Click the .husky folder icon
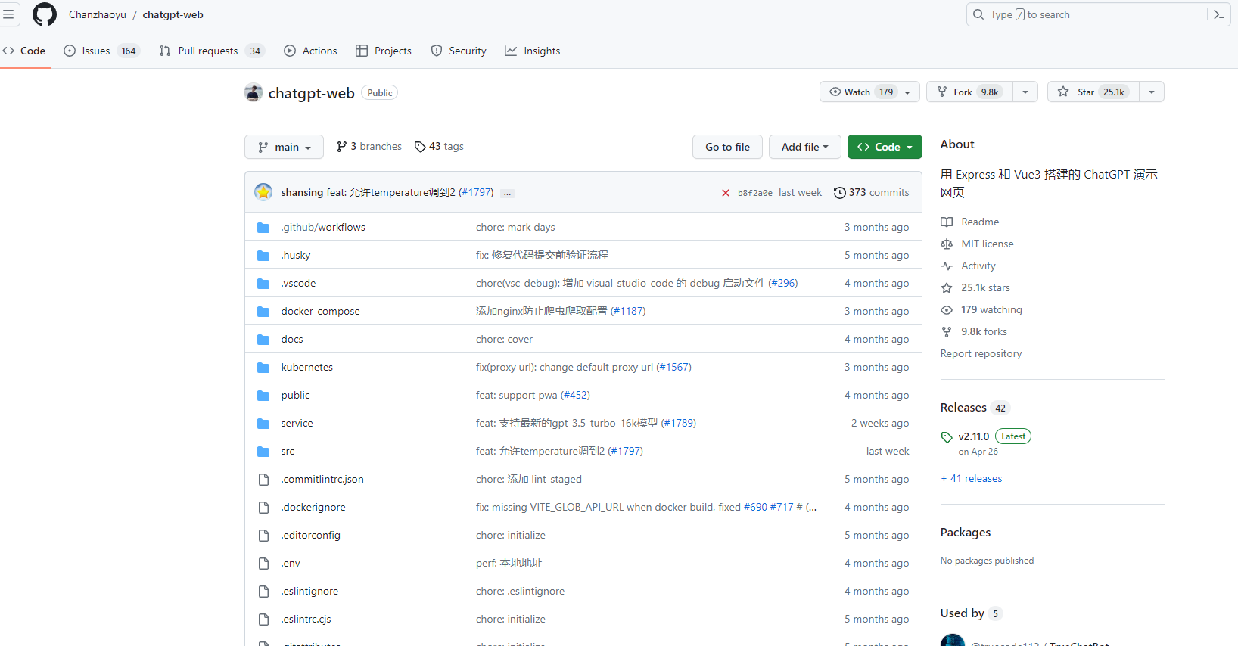 263,256
